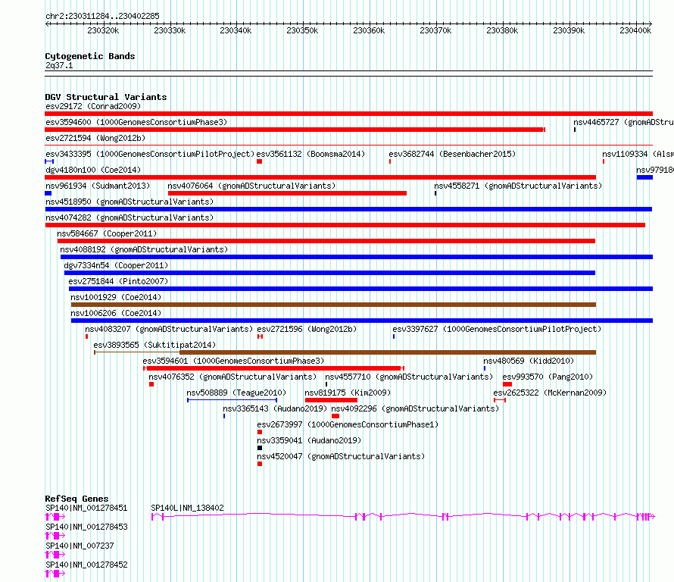Click the nsv3359041 (Audano2019) black square
The image size is (674, 582).
click(260, 448)
